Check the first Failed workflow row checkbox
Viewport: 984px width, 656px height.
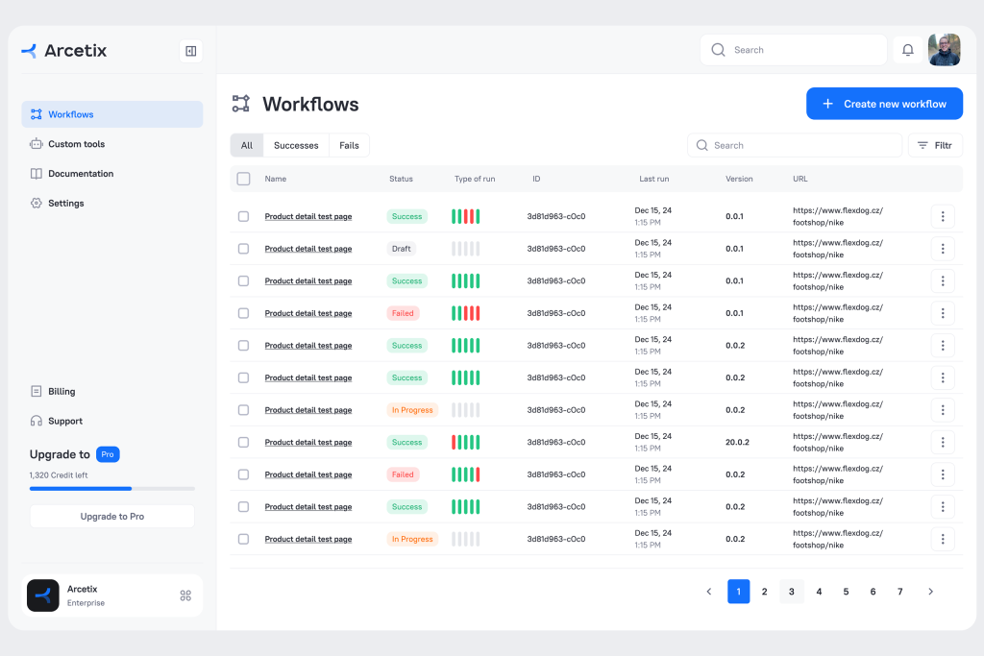(243, 313)
